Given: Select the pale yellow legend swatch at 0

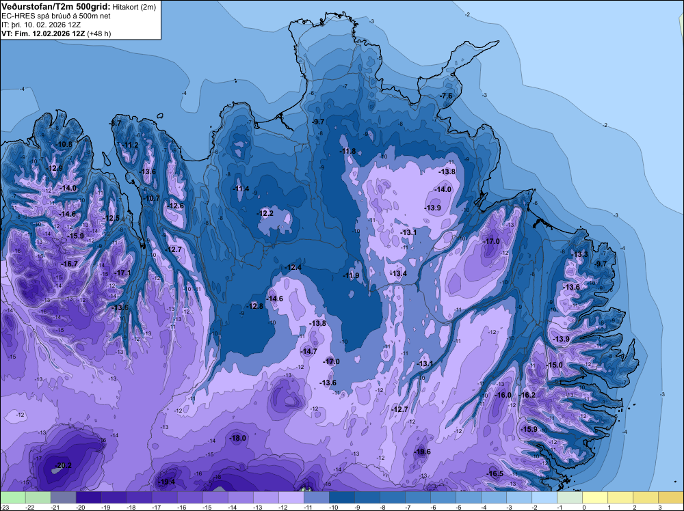Looking at the screenshot, I should coord(595,497).
